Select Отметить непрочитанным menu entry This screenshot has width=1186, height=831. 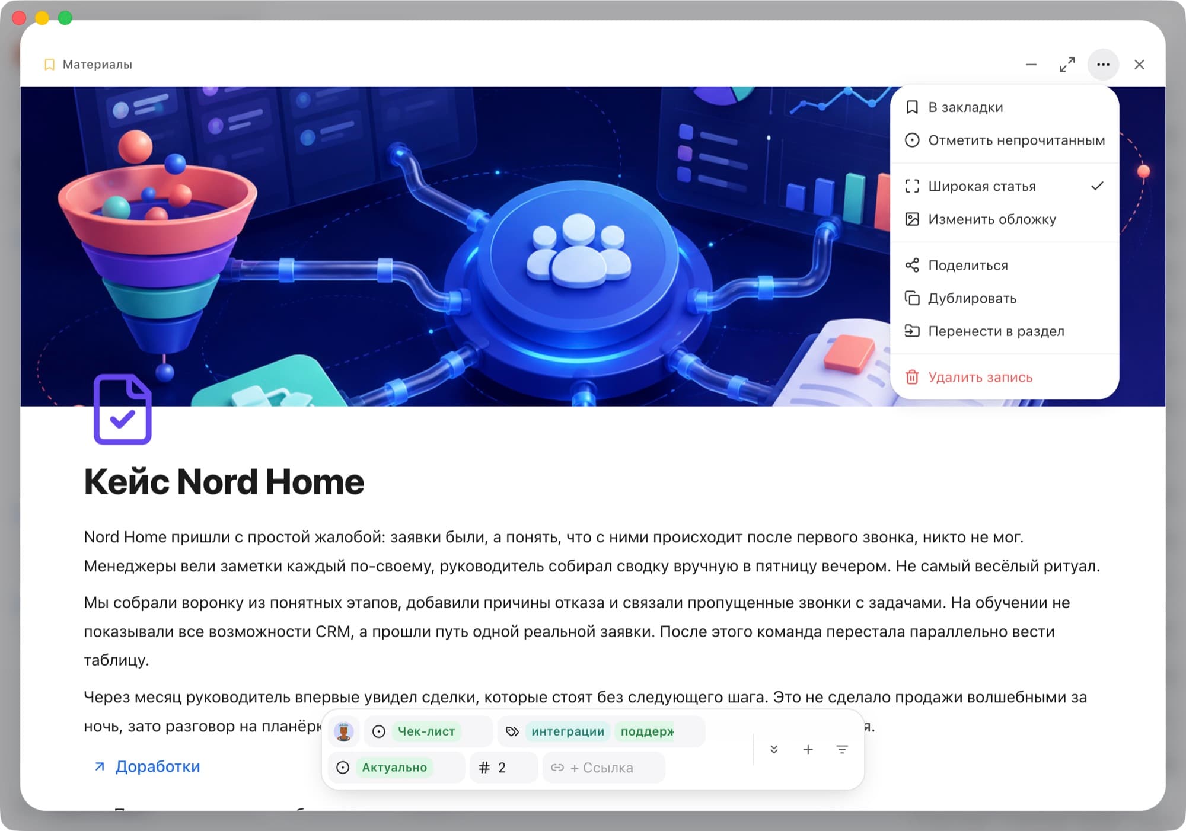pos(1005,140)
